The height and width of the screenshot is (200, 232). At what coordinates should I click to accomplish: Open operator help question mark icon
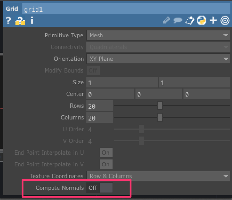pos(9,21)
